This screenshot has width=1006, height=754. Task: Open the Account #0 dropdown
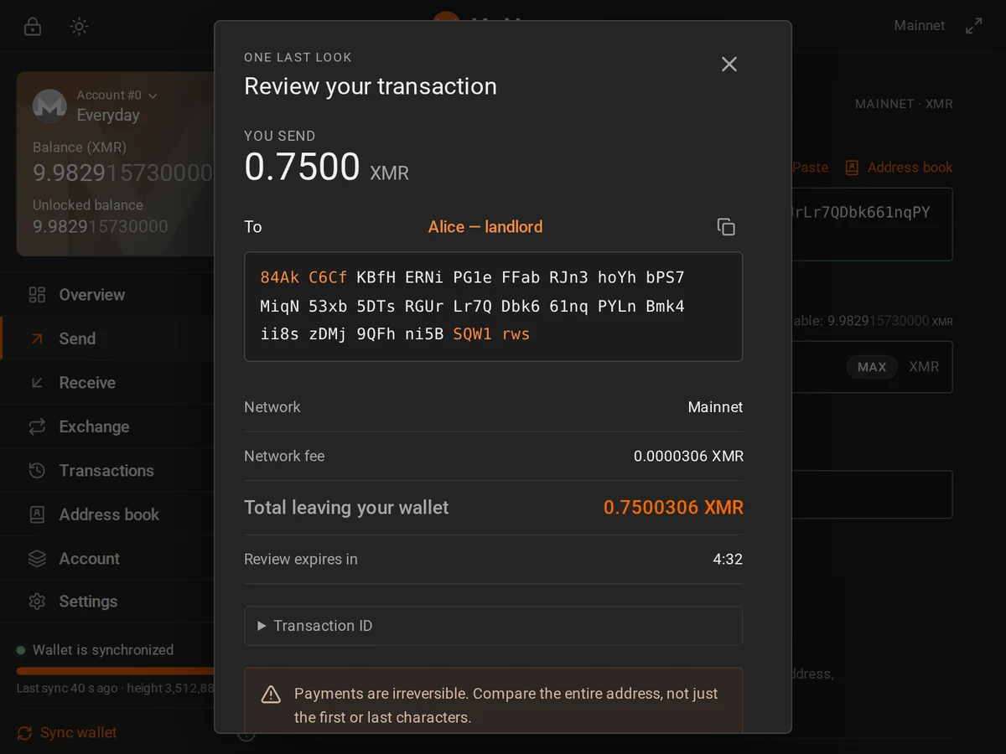pos(117,96)
